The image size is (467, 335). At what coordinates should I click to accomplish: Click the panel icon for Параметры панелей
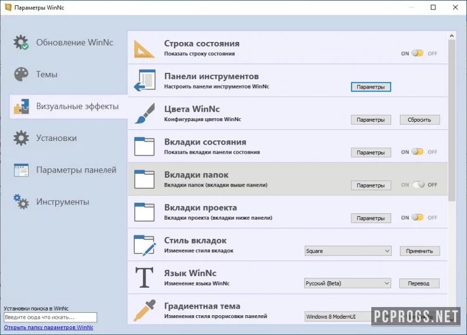[x=21, y=170]
